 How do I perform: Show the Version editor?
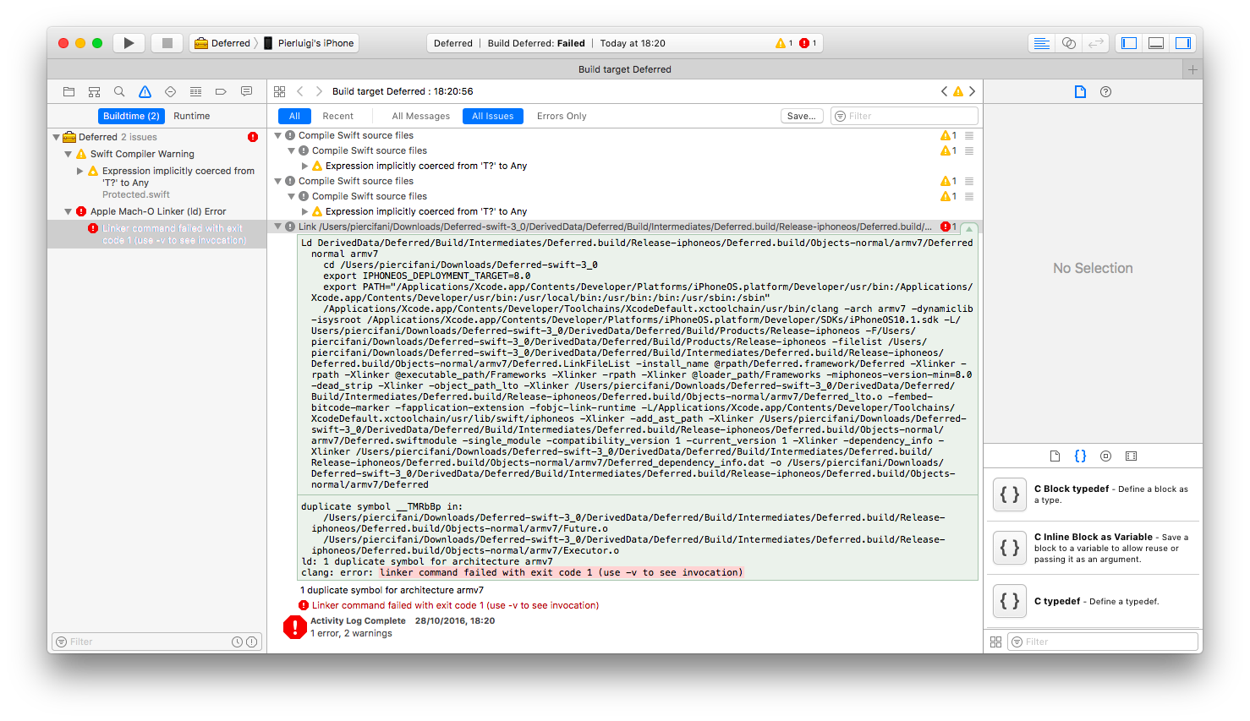pos(1096,43)
